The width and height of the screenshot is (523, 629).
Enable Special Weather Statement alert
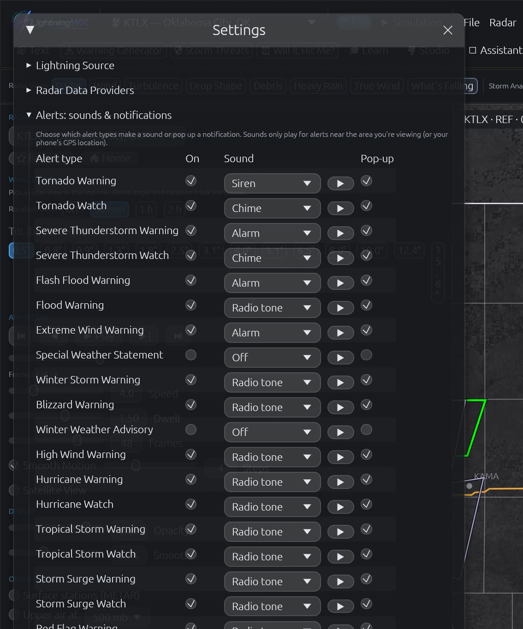click(191, 355)
